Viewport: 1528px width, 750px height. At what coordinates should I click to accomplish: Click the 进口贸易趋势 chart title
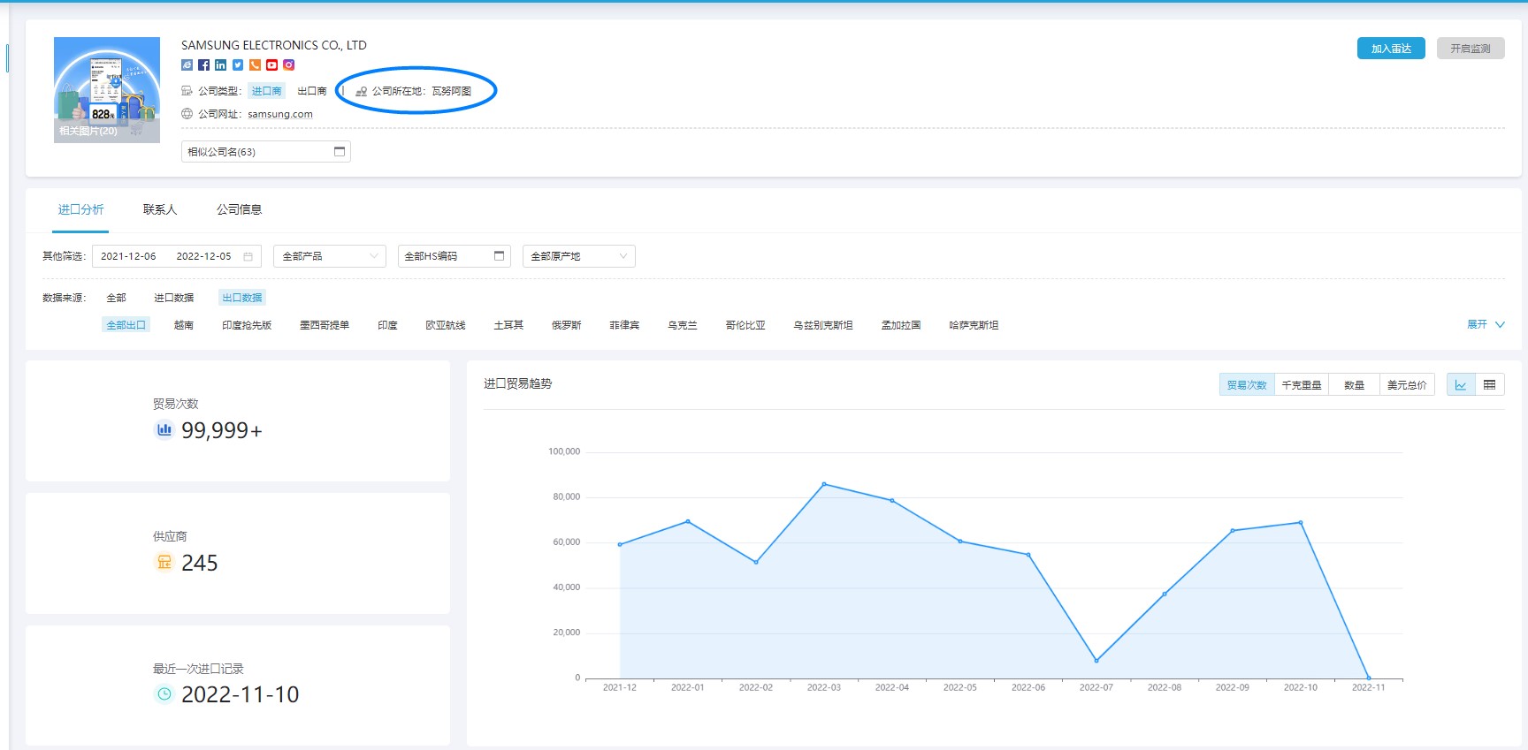click(x=517, y=383)
